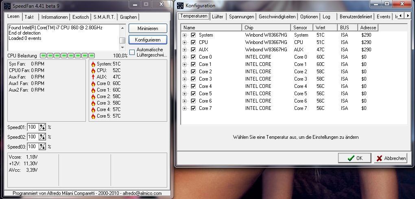Click the Speed01 value field
This screenshot has height=199, width=415.
point(33,127)
